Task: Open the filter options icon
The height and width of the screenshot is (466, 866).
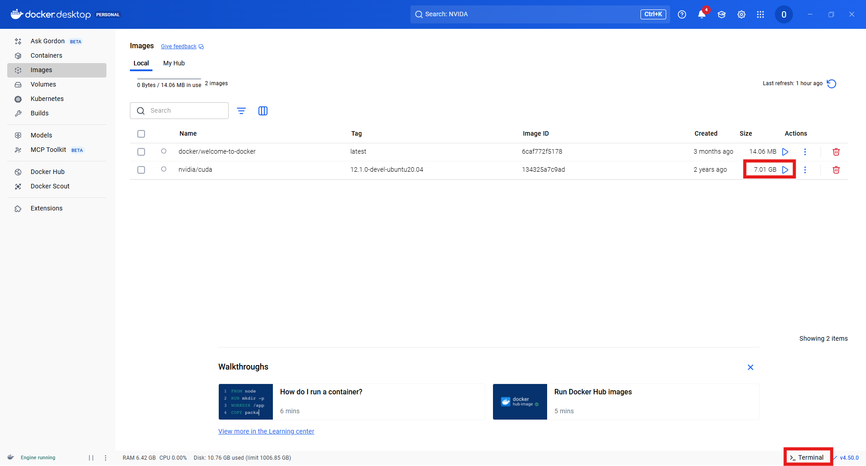Action: click(x=241, y=111)
